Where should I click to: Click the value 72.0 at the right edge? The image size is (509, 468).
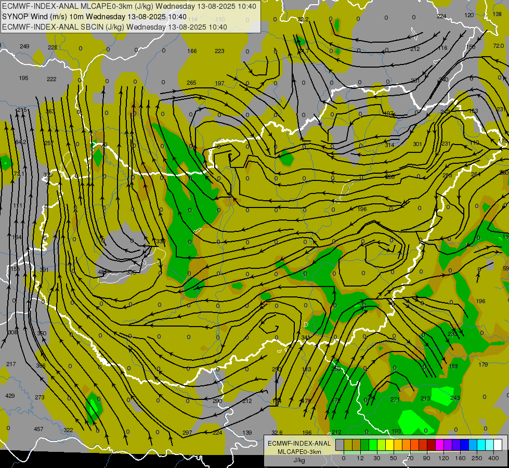coord(498,46)
